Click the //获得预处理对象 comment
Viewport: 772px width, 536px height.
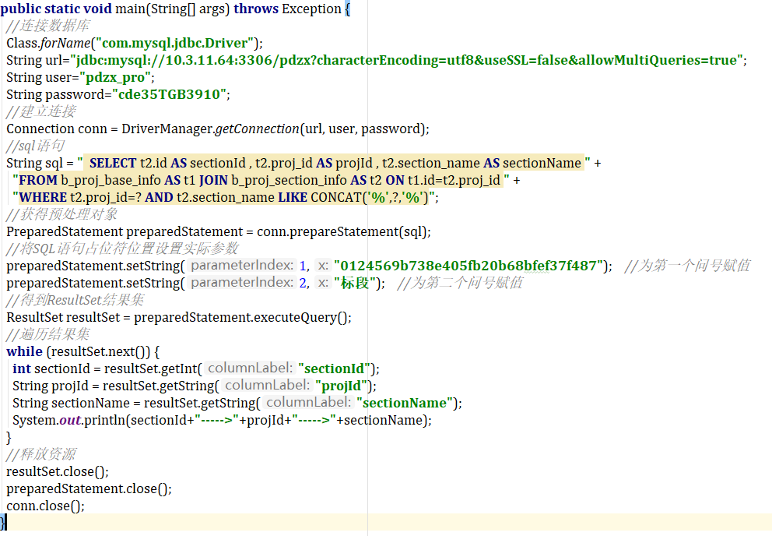click(x=62, y=214)
